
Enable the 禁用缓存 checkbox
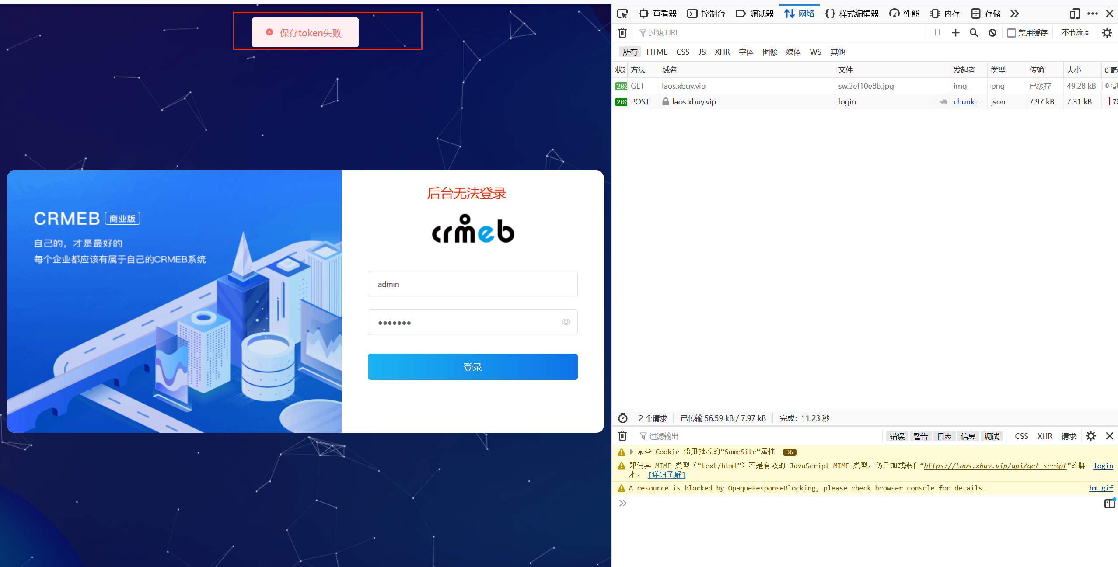pyautogui.click(x=1012, y=33)
